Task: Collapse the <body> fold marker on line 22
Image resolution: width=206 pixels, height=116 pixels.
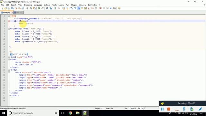Action: point(9,70)
